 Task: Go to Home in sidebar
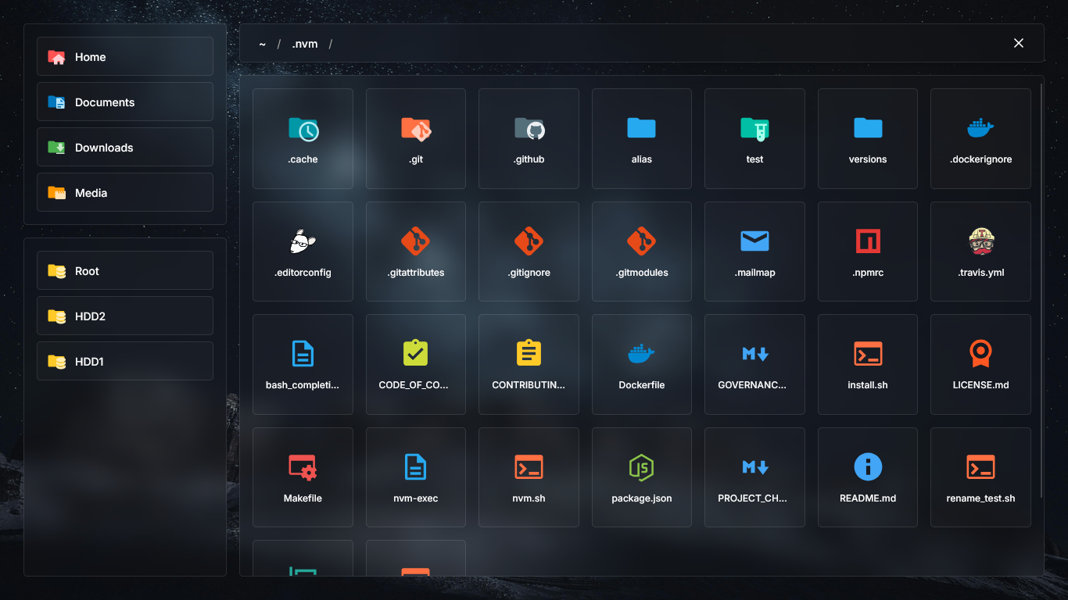(x=125, y=56)
